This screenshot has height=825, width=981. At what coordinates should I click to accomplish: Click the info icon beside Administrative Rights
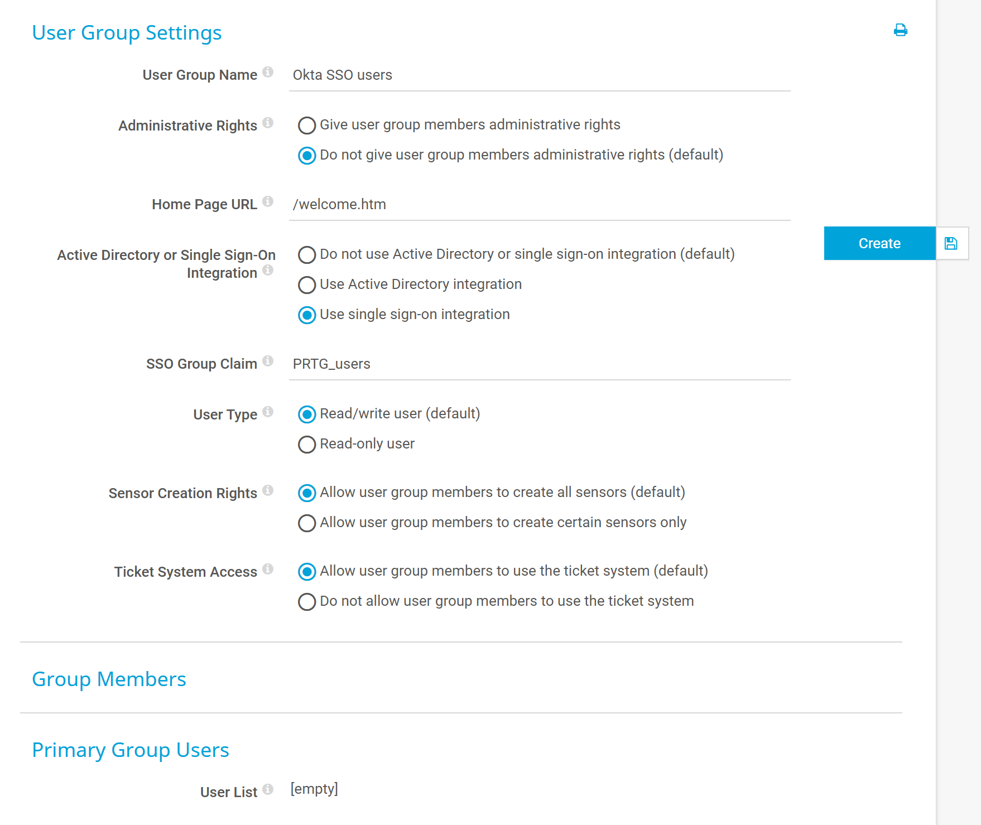click(x=268, y=123)
